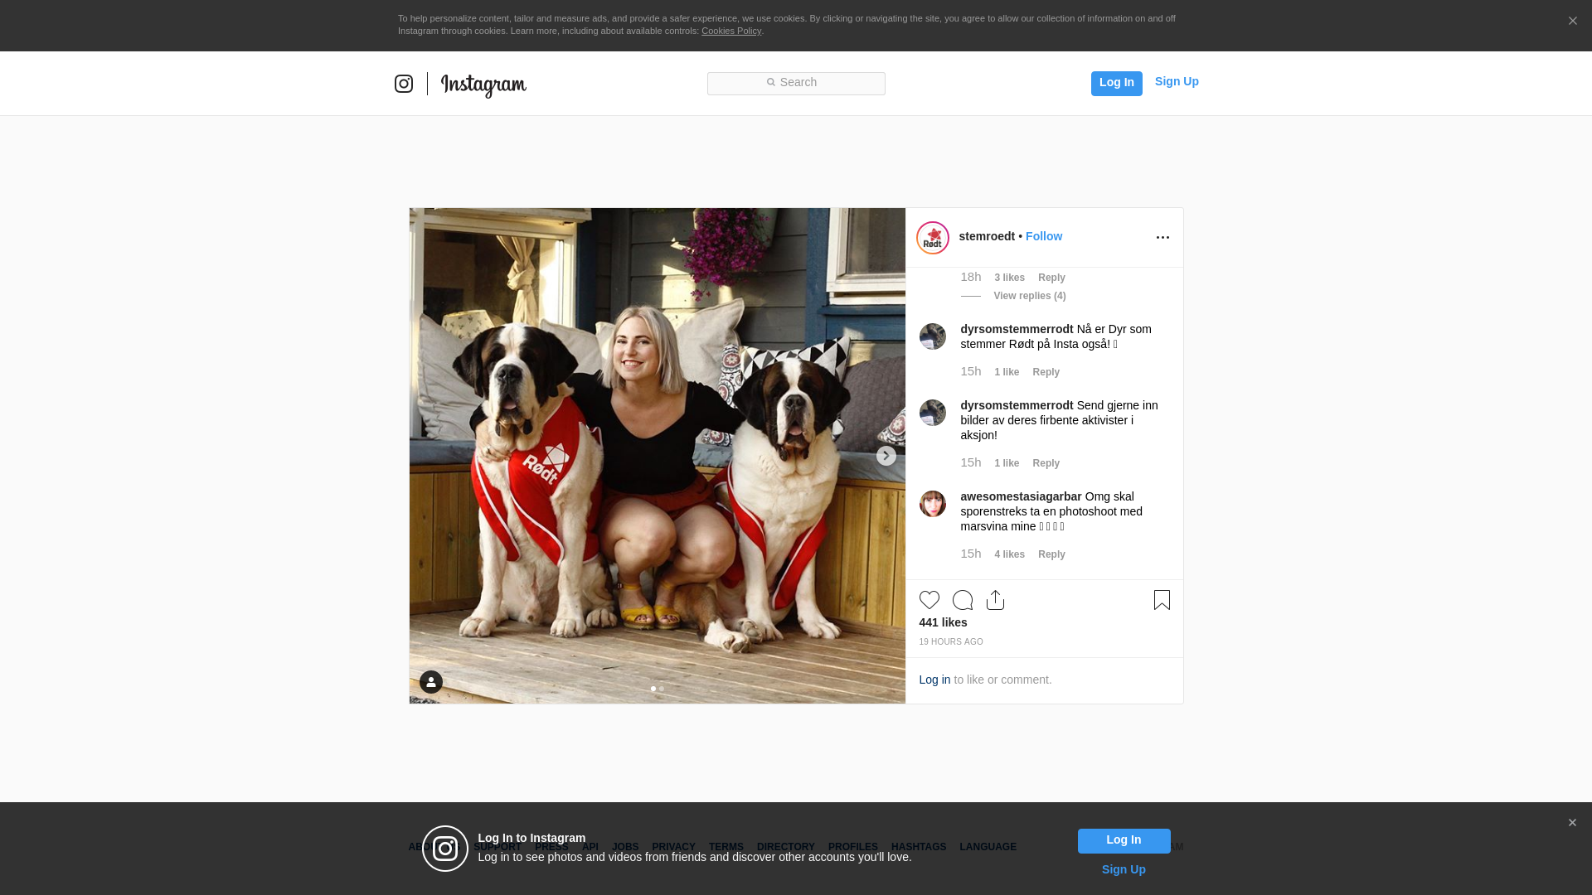Open the stemroedt username link
Image resolution: width=1592 pixels, height=895 pixels.
[987, 236]
